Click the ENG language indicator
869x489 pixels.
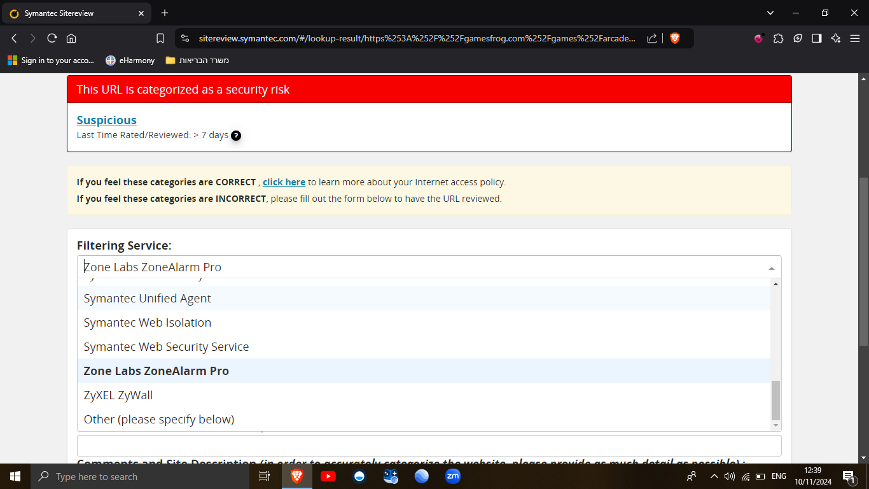click(779, 476)
